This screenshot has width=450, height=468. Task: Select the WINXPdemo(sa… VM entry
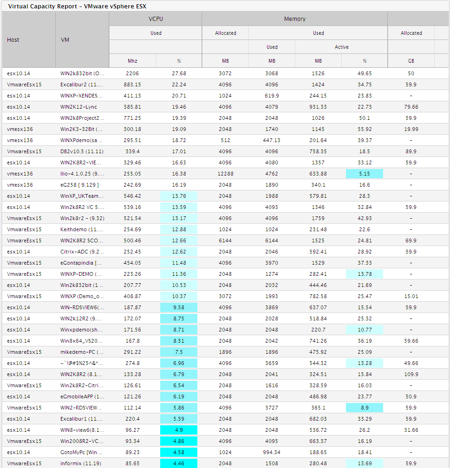pos(81,140)
